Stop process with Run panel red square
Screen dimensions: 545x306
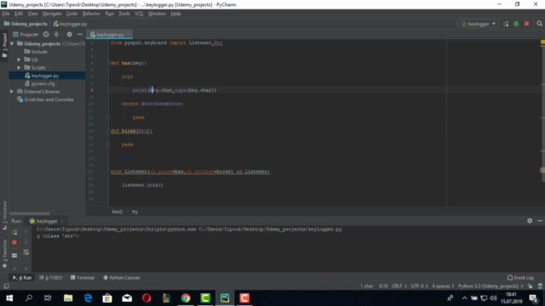pyautogui.click(x=14, y=242)
